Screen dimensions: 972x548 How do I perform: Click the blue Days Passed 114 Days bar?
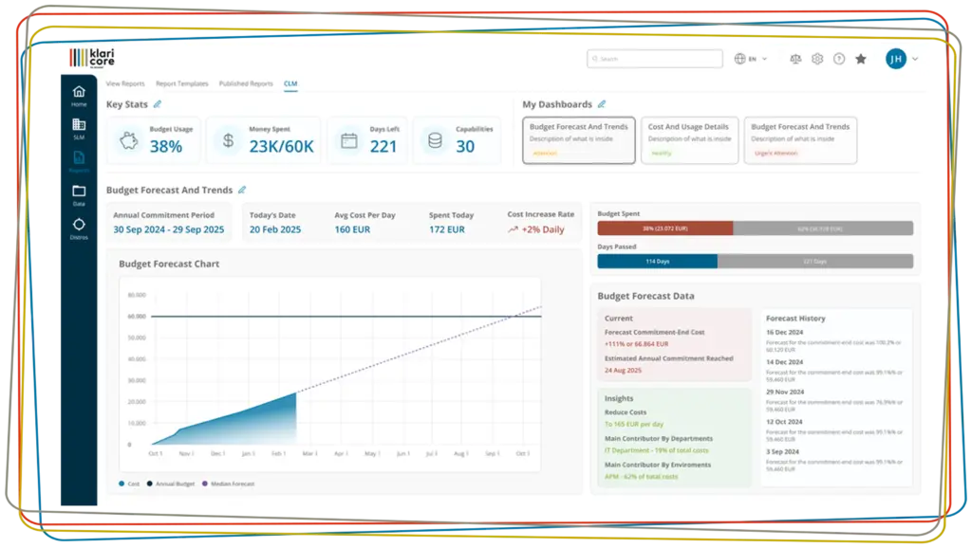[x=657, y=262]
